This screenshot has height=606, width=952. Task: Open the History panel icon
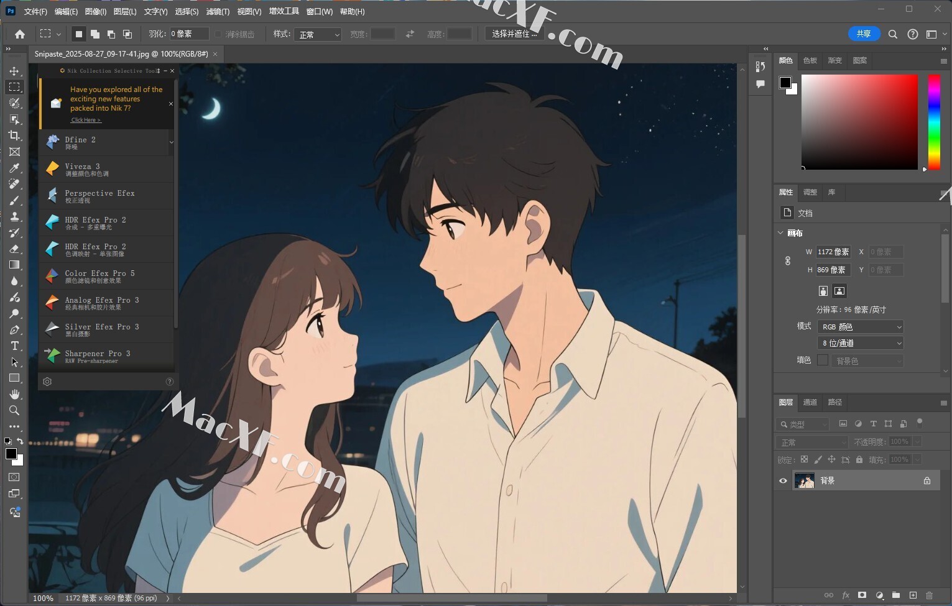click(x=760, y=67)
